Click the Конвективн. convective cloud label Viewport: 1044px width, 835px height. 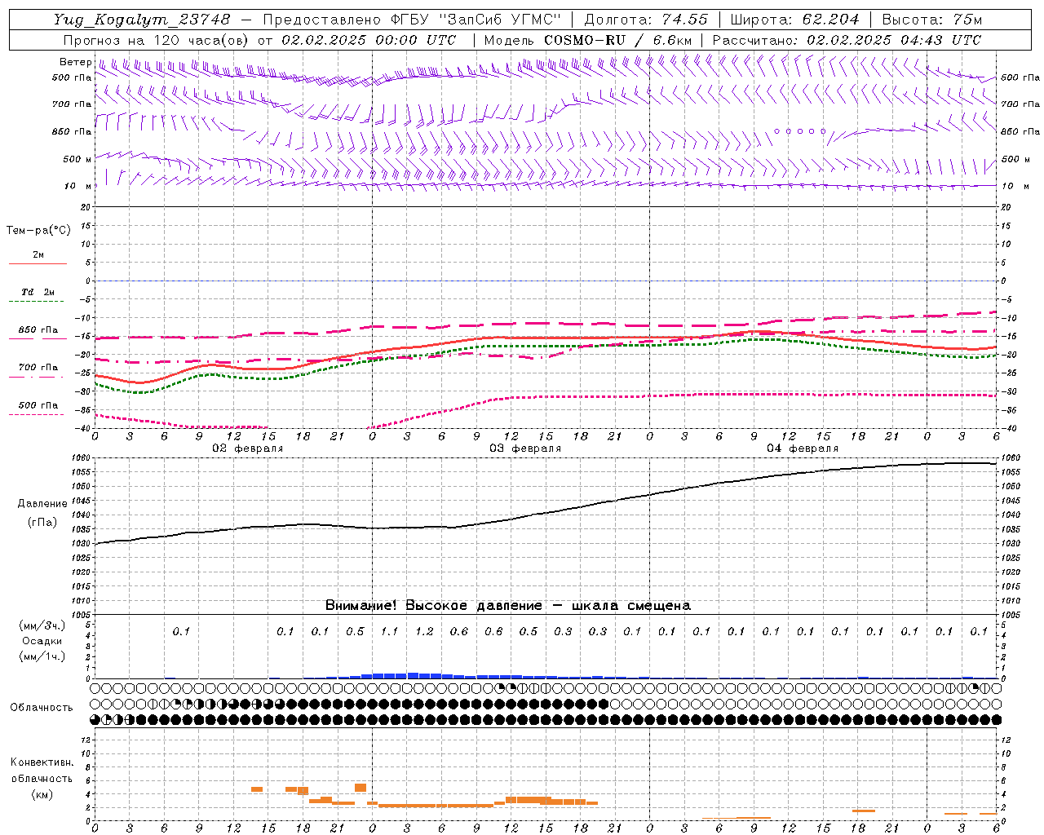(x=42, y=762)
